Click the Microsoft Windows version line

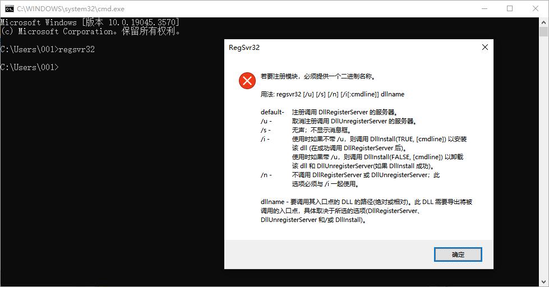90,22
